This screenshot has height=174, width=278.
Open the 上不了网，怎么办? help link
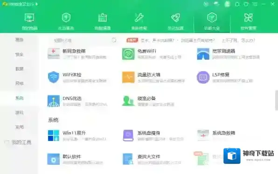click(238, 40)
